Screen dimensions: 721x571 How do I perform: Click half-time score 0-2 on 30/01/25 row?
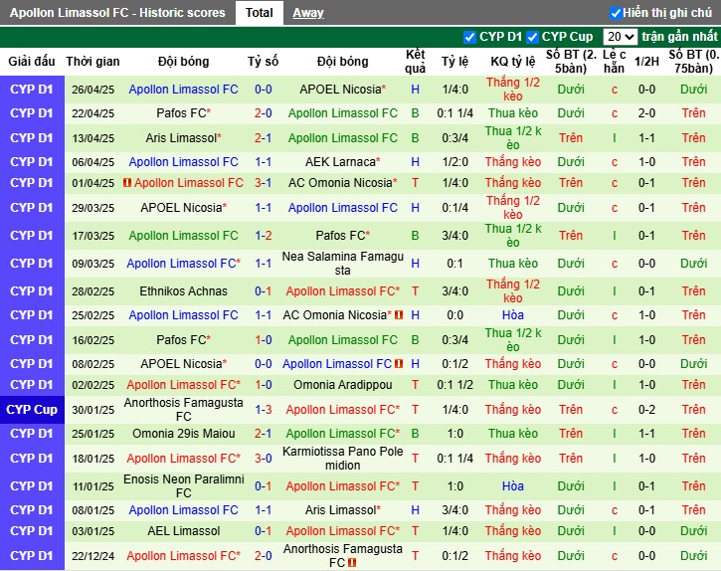point(646,410)
